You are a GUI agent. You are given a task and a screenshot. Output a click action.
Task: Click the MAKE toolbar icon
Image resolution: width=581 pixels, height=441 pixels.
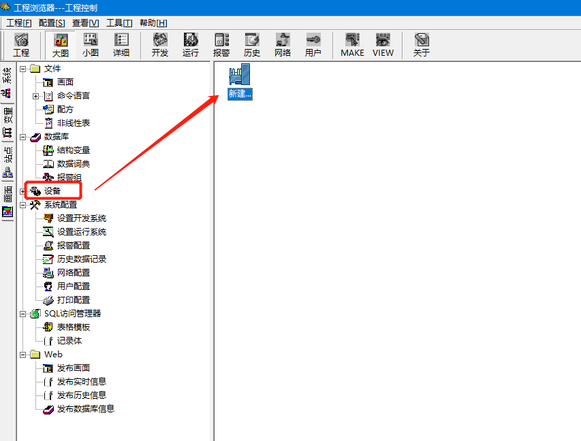(352, 45)
